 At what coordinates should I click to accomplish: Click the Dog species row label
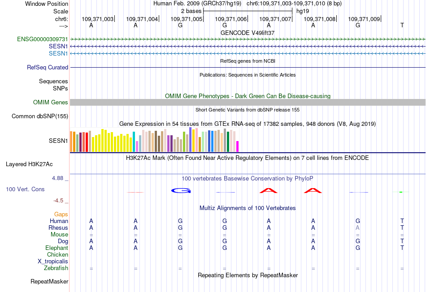pos(63,241)
